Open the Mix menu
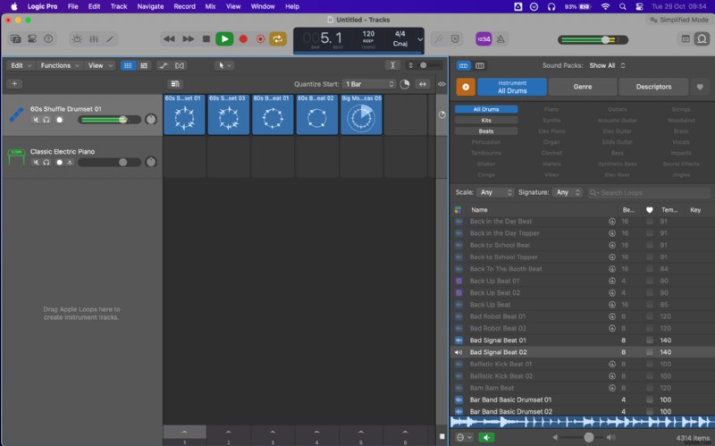 pos(210,6)
